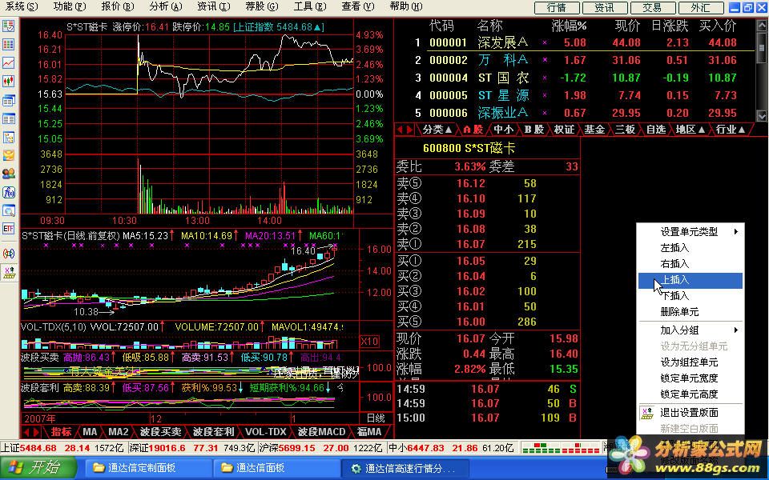
Task: Open the 地区▲ region dropdown tab
Action: (x=690, y=130)
